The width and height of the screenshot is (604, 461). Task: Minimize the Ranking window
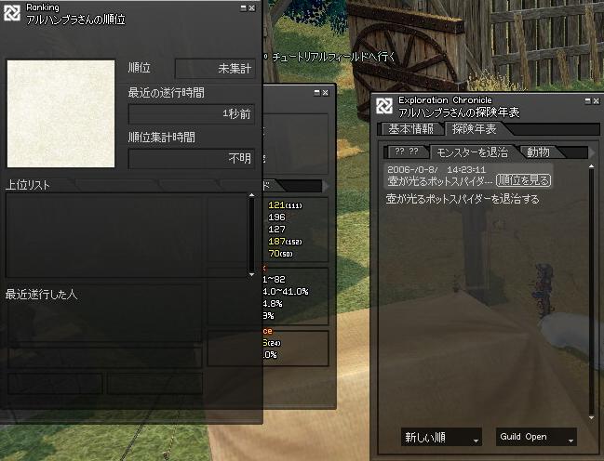243,7
